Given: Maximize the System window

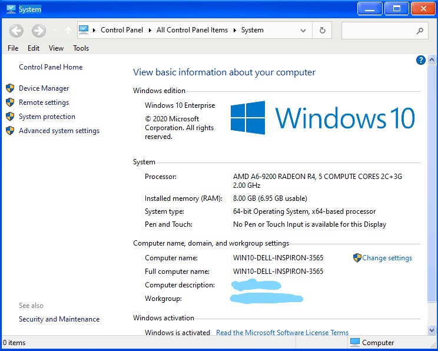Looking at the screenshot, I should [397, 9].
